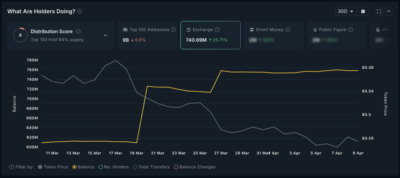Open the calendar date picker icon
The image size is (400, 178).
click(363, 11)
